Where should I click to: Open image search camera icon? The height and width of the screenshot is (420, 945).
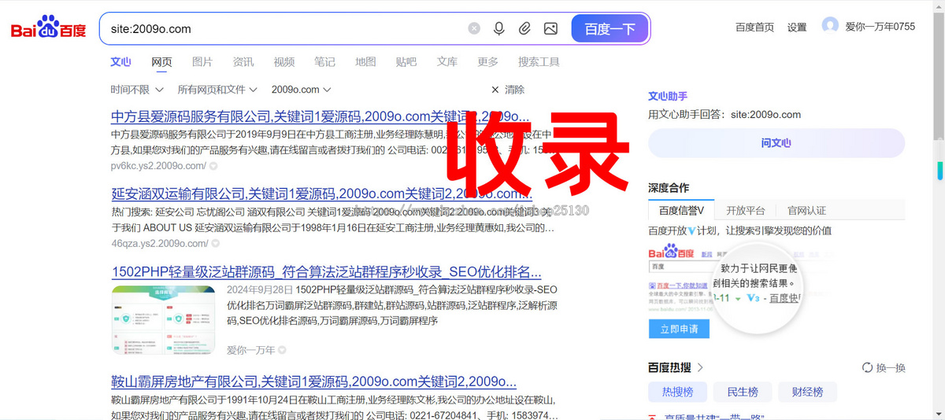pyautogui.click(x=550, y=28)
